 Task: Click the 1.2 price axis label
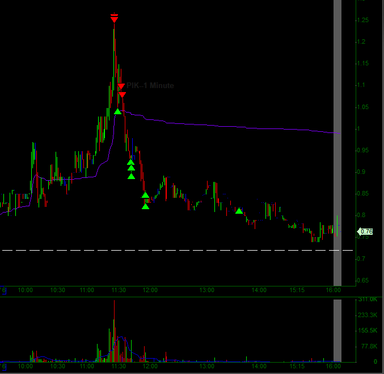coord(361,41)
